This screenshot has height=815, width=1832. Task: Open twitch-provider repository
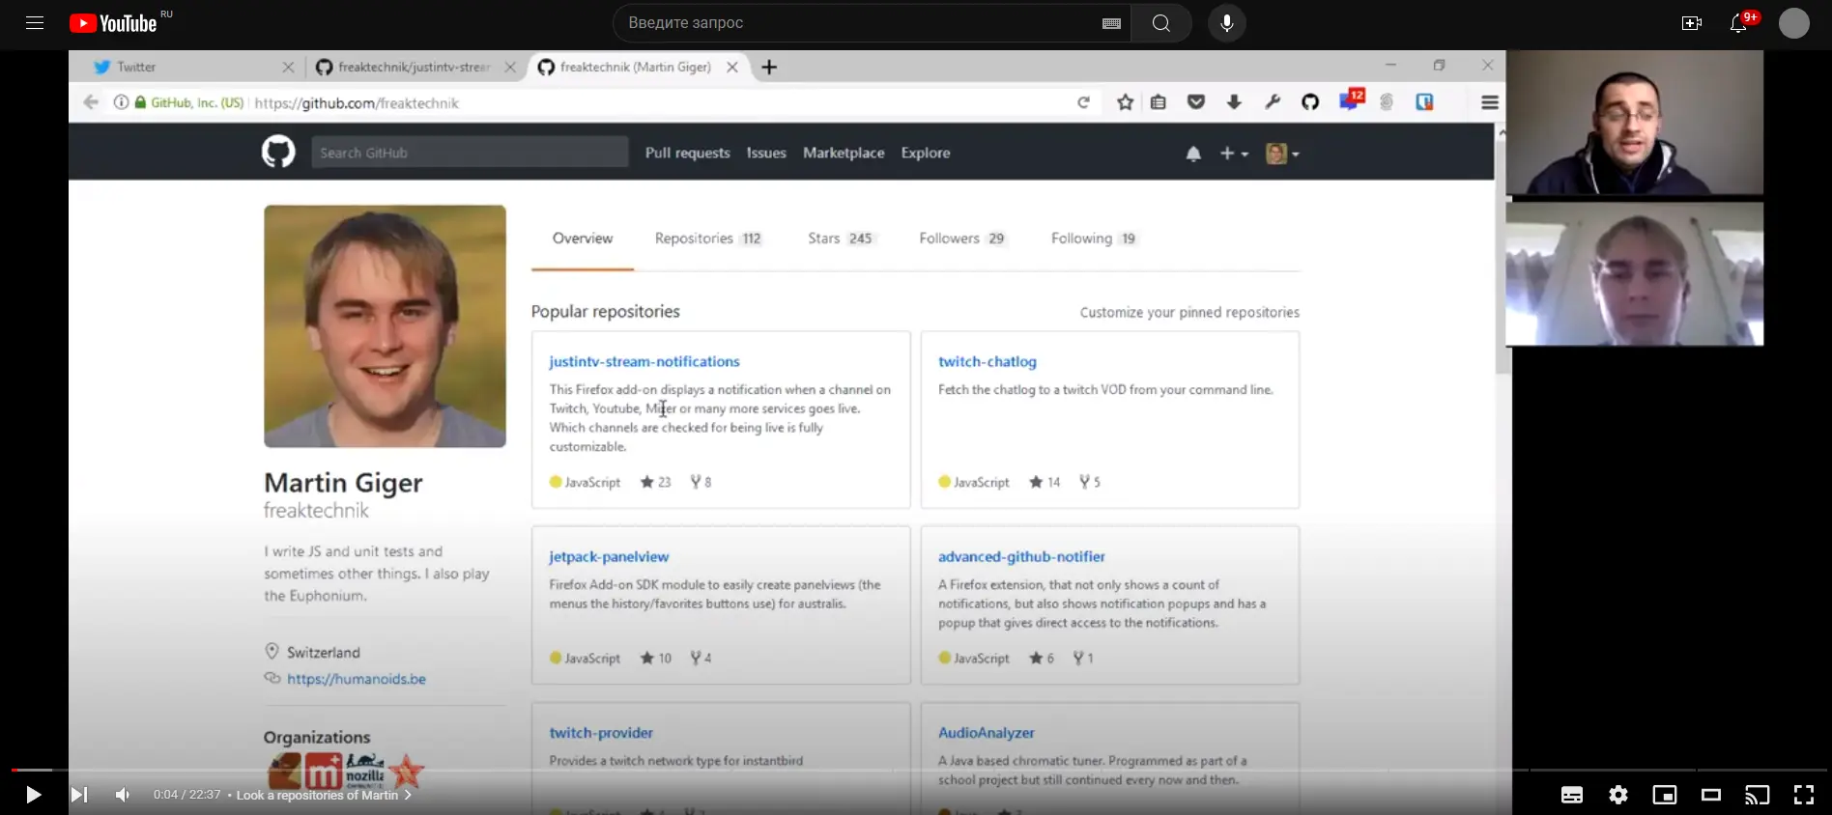coord(601,733)
